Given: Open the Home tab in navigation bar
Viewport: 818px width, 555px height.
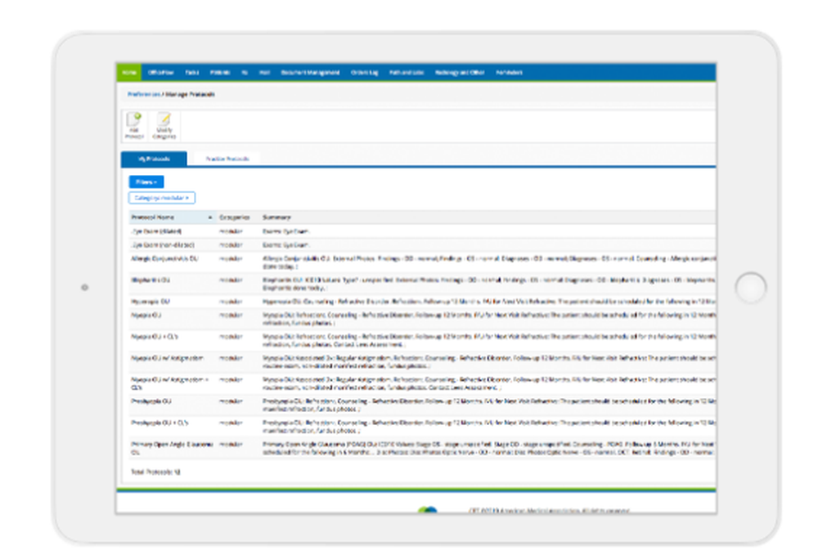Looking at the screenshot, I should click(x=129, y=73).
